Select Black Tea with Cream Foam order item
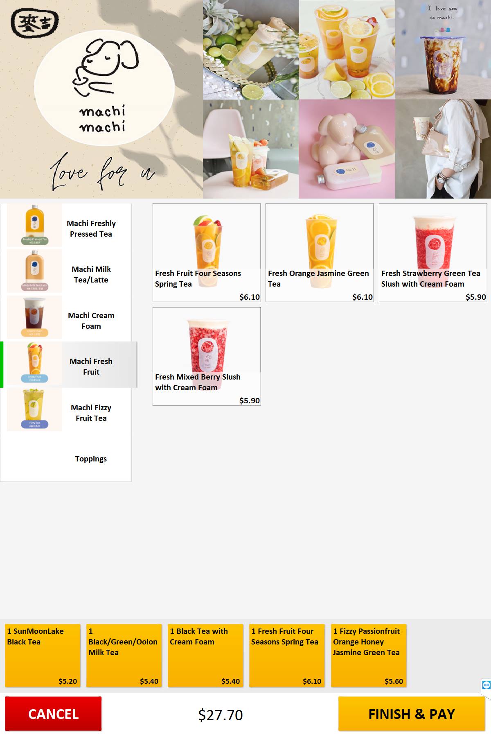The height and width of the screenshot is (737, 491). [x=205, y=655]
